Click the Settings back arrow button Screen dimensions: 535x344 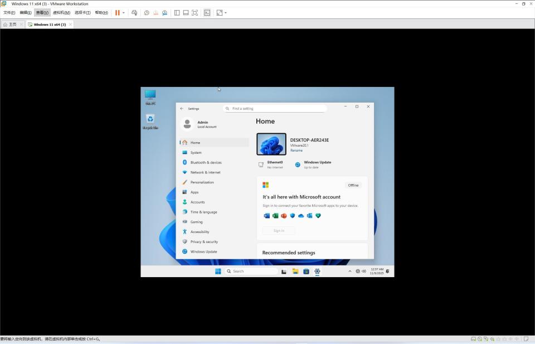click(182, 109)
